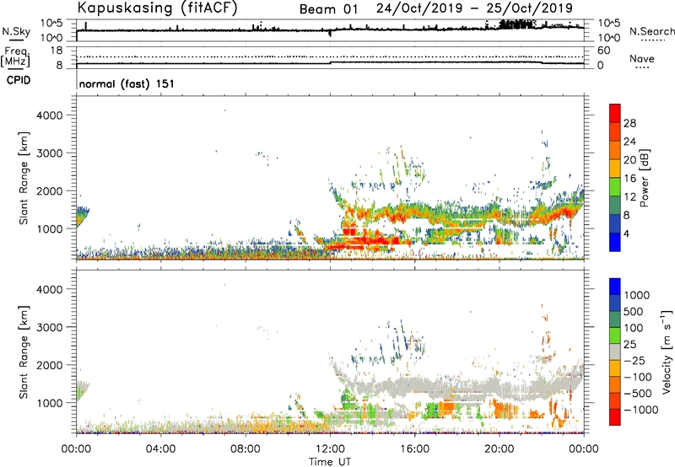Click the '-500' label on velocity colorbar

pos(638,394)
